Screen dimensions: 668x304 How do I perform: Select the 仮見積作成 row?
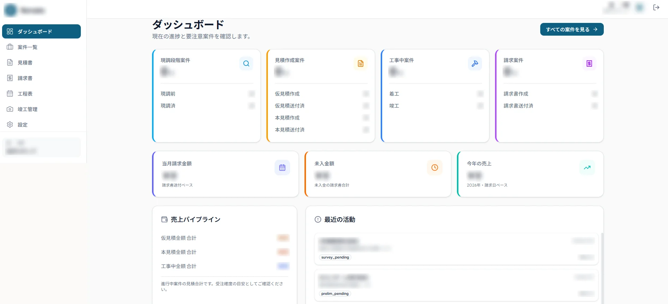pyautogui.click(x=322, y=94)
